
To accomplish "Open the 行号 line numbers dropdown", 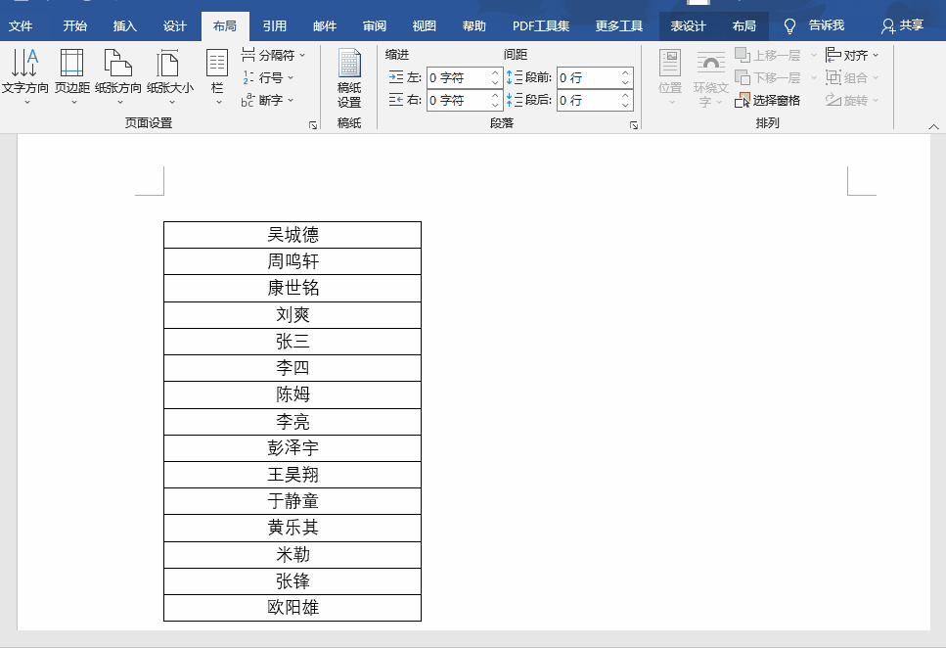I will [267, 77].
